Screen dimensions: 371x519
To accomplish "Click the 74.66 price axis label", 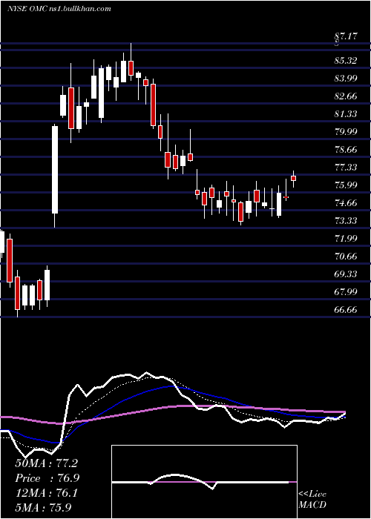I will 346,203.
